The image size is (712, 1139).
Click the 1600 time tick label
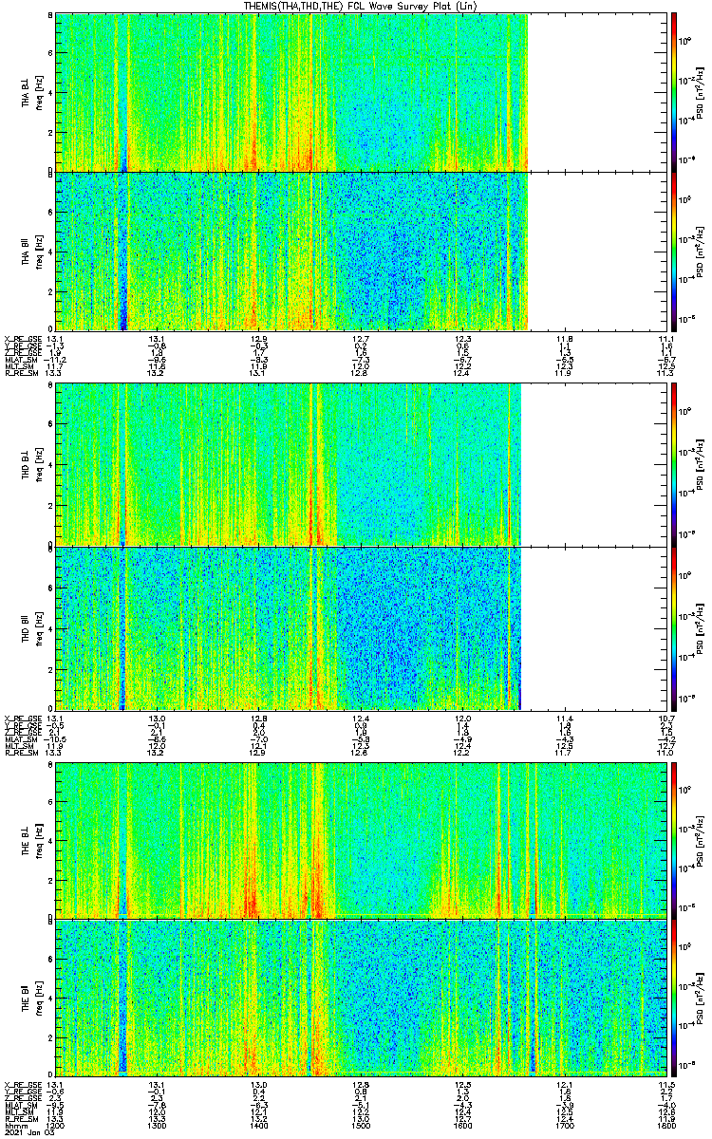(462, 1125)
